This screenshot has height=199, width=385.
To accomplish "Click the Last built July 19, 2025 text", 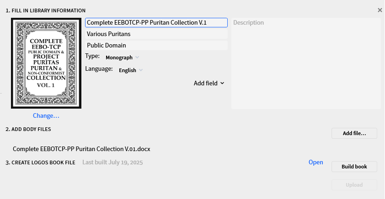I will 112,162.
